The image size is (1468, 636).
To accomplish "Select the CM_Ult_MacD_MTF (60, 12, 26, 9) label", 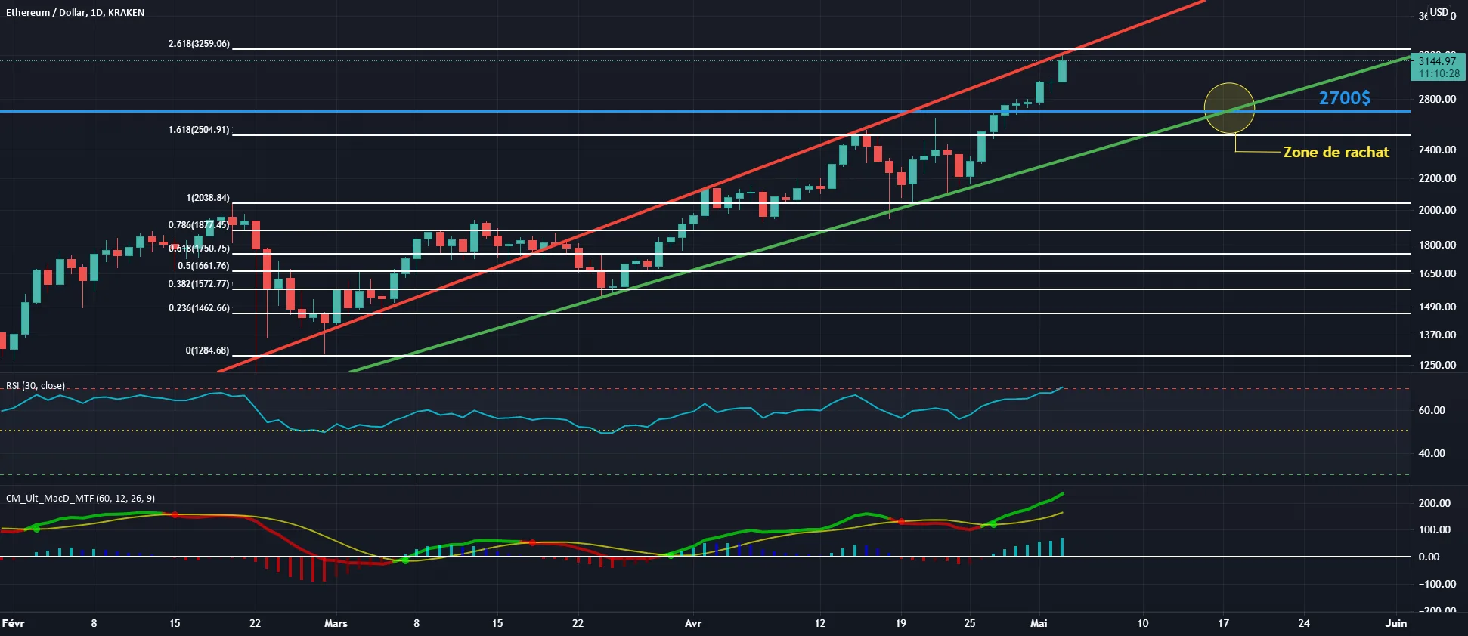I will 81,499.
